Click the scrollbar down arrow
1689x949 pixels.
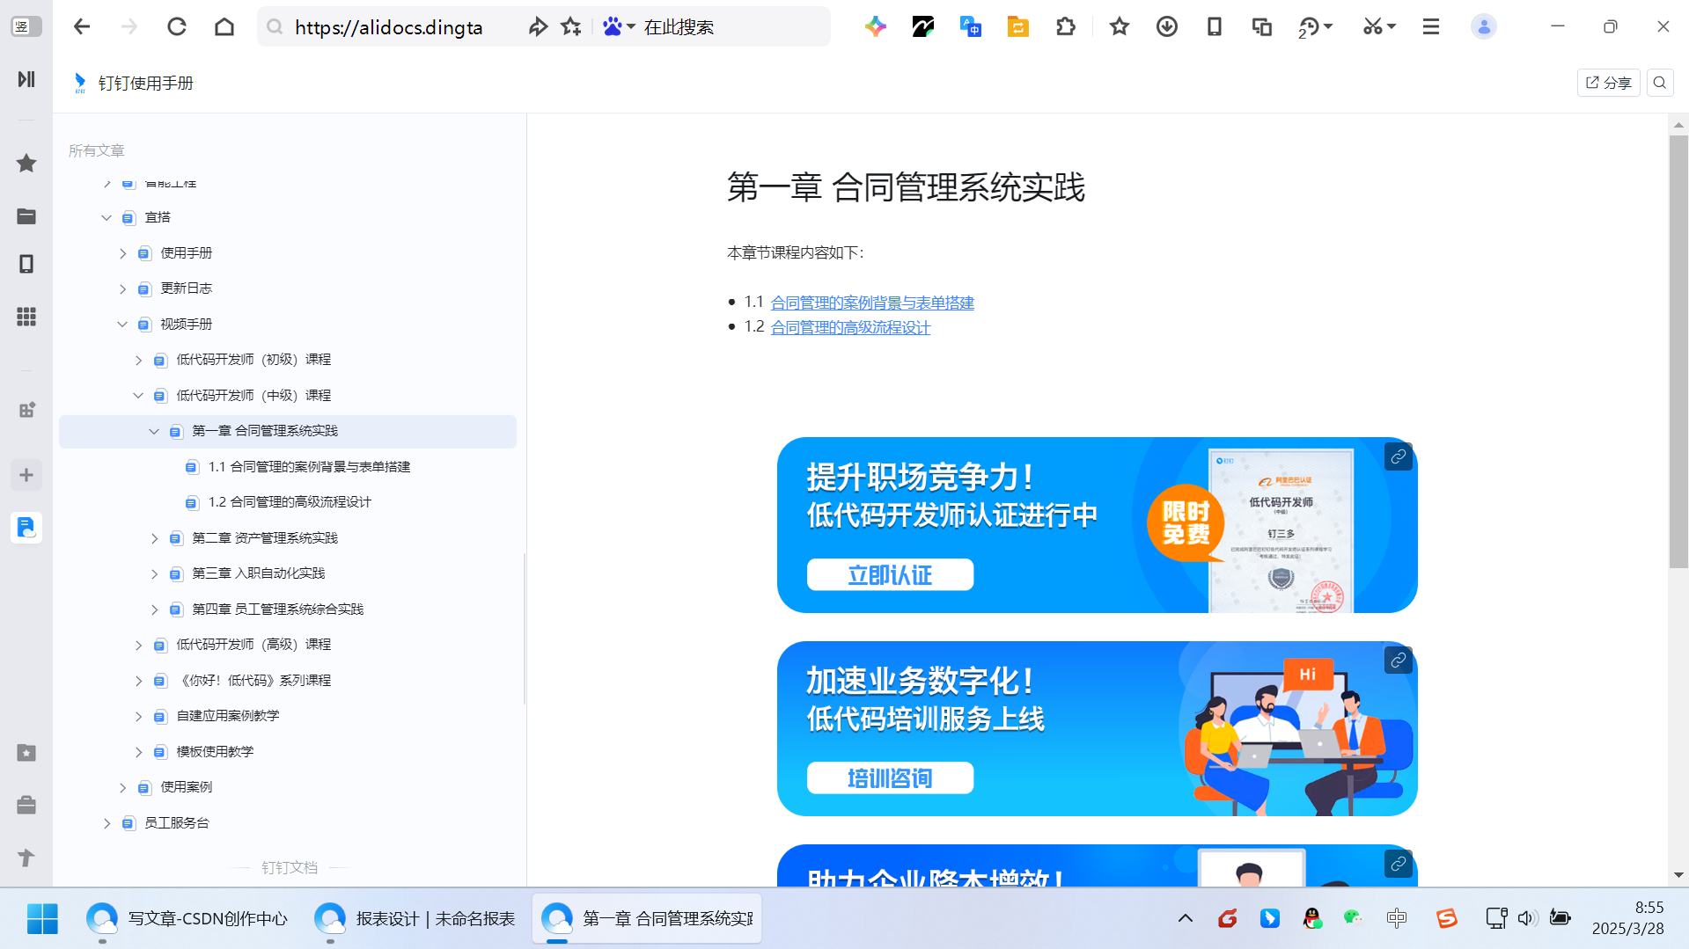coord(1678,875)
